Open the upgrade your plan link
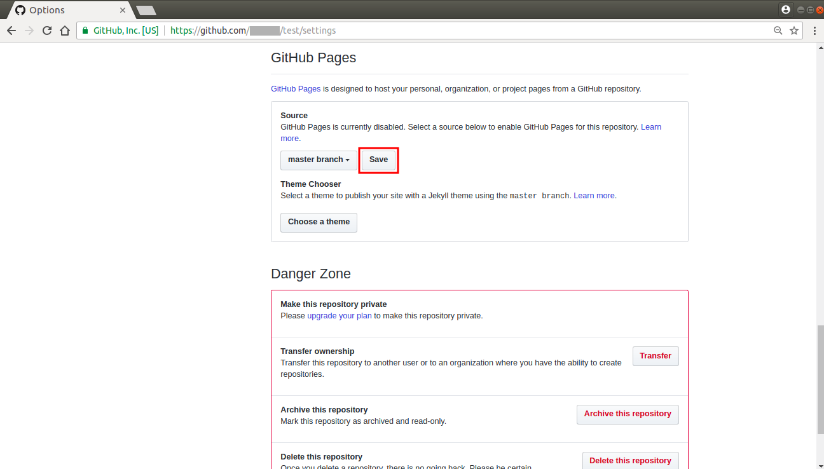 point(340,316)
